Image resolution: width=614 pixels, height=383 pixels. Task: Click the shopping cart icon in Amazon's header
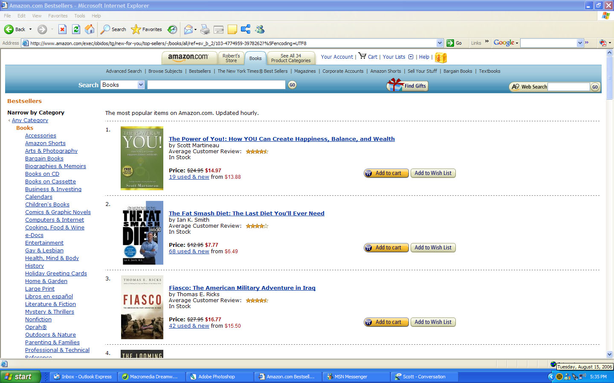pos(362,56)
